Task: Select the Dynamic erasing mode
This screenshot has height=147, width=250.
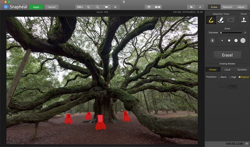Action: tap(242, 70)
